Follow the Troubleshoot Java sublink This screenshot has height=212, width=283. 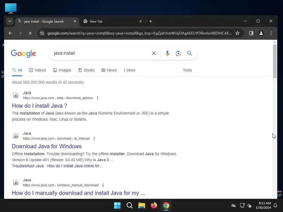coord(28,166)
